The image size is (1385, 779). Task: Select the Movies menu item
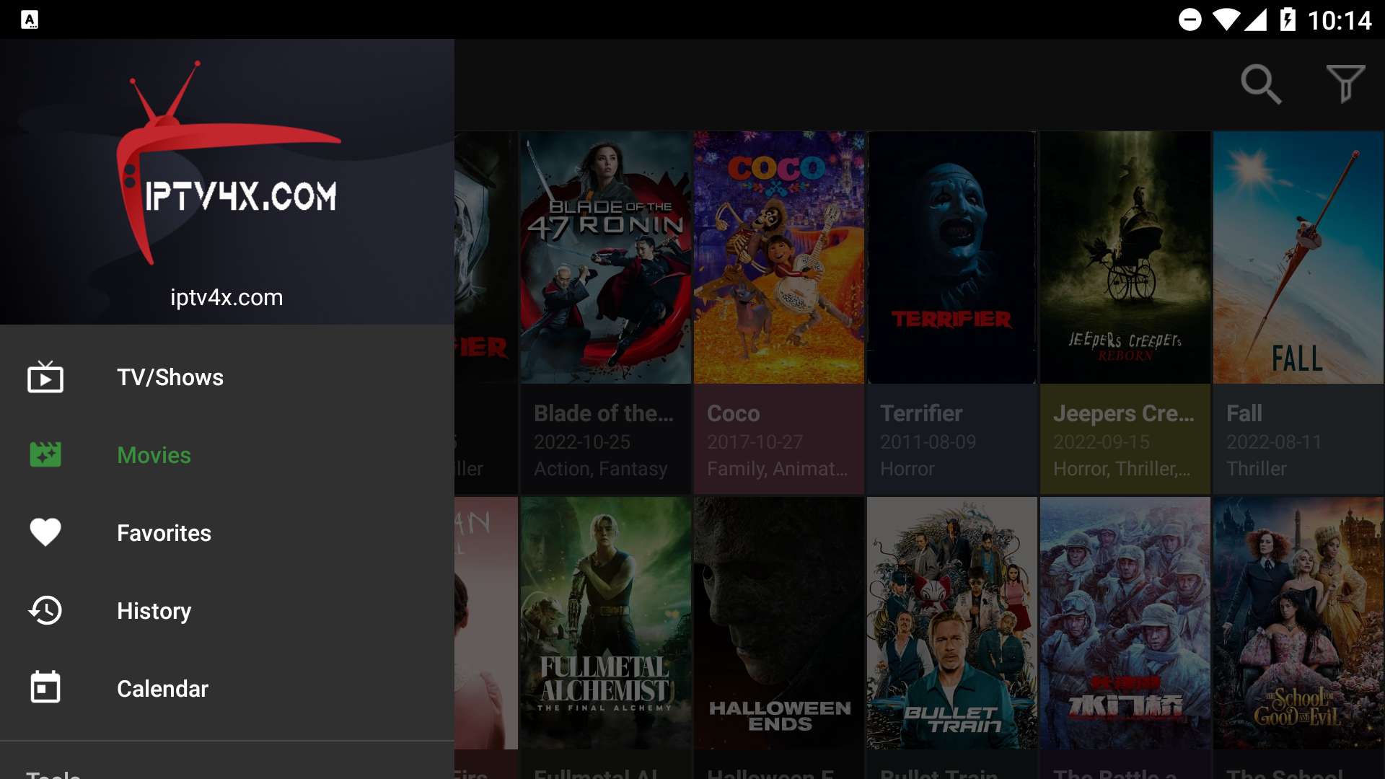point(153,456)
